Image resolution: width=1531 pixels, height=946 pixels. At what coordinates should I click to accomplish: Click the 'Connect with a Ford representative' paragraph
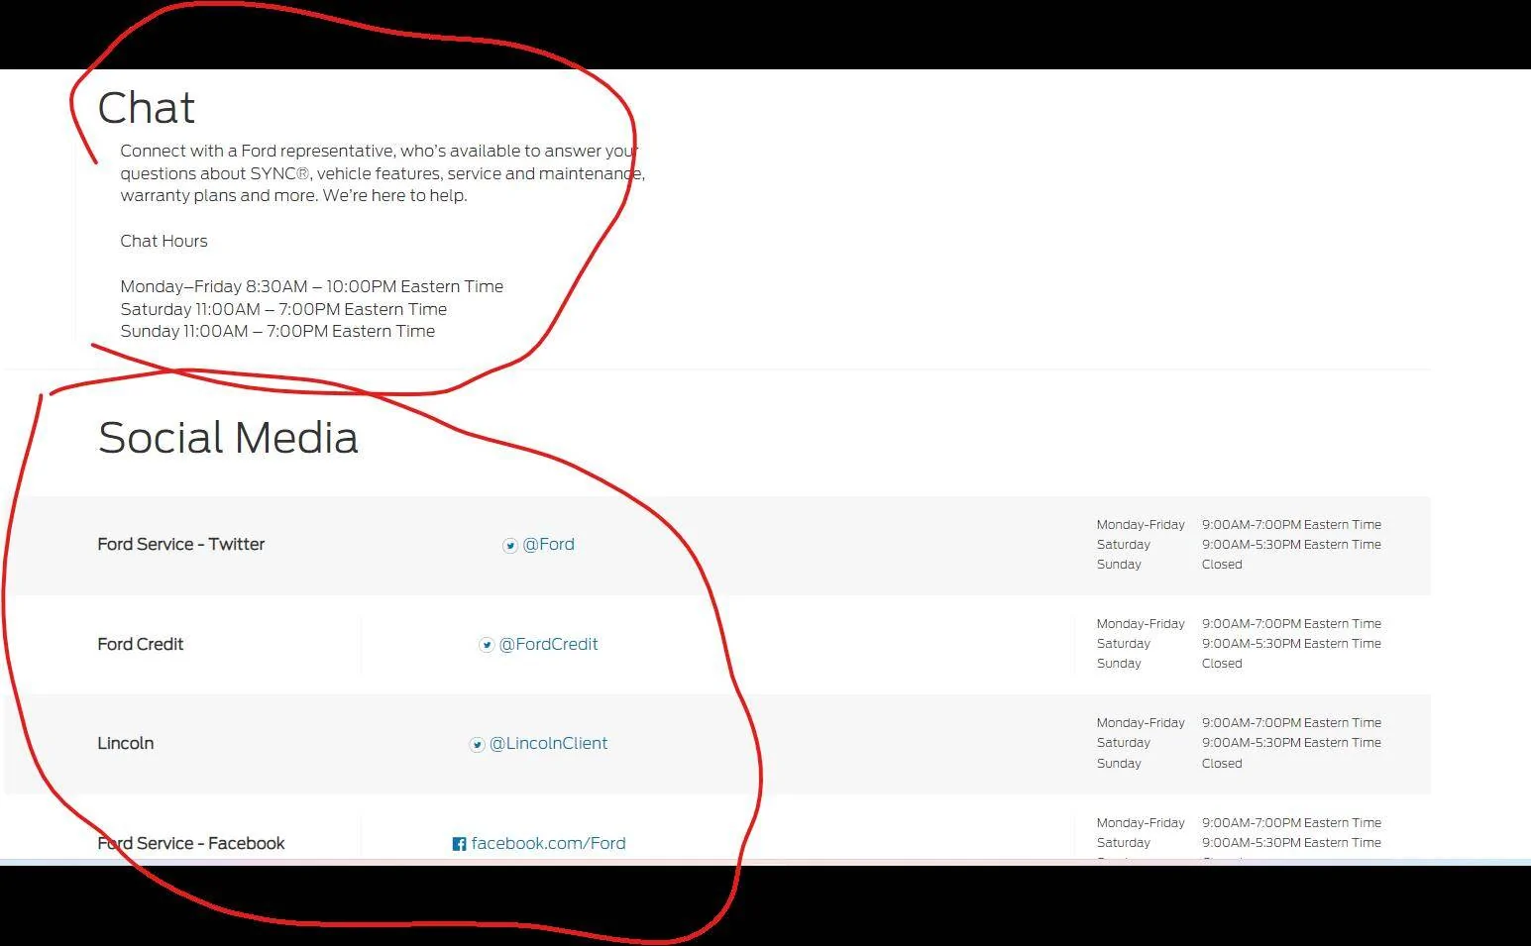pyautogui.click(x=383, y=173)
